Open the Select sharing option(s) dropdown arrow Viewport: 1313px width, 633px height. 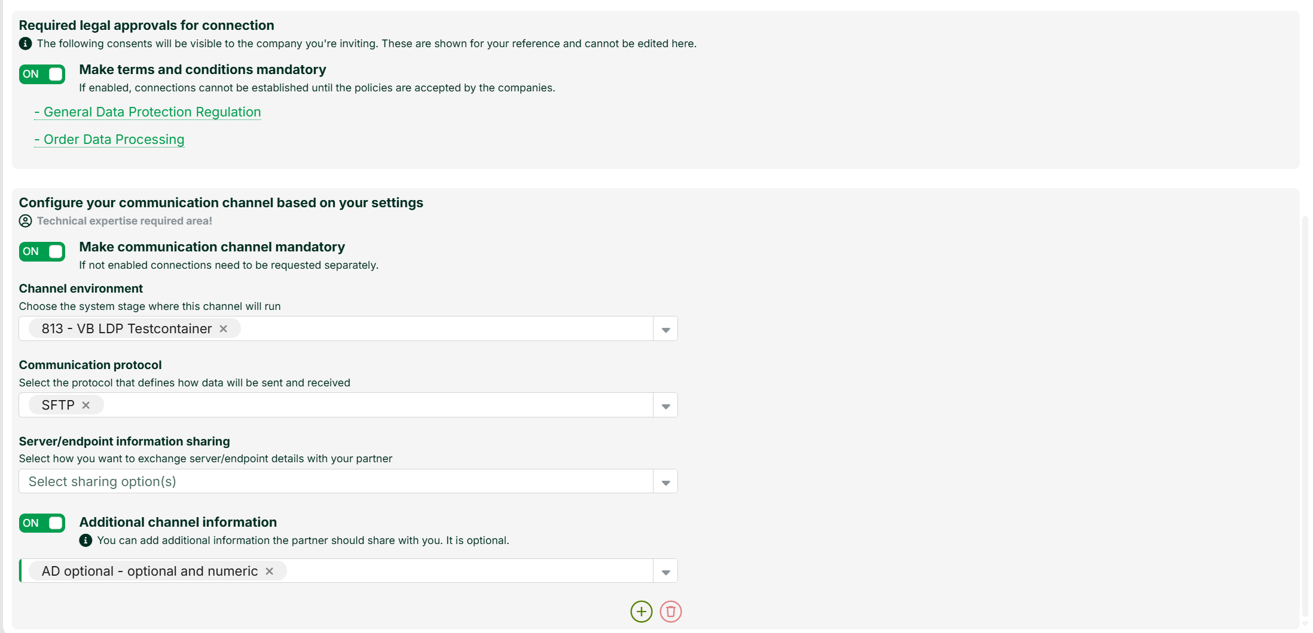pyautogui.click(x=665, y=482)
